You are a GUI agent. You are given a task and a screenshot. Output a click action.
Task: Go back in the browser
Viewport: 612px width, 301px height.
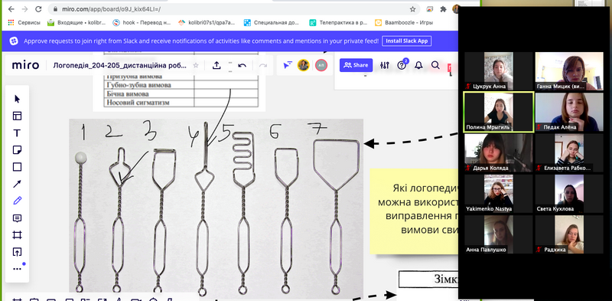coord(11,9)
